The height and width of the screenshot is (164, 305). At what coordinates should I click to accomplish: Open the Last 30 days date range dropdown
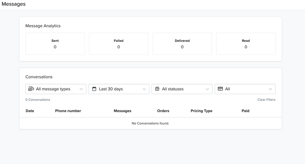(x=119, y=89)
